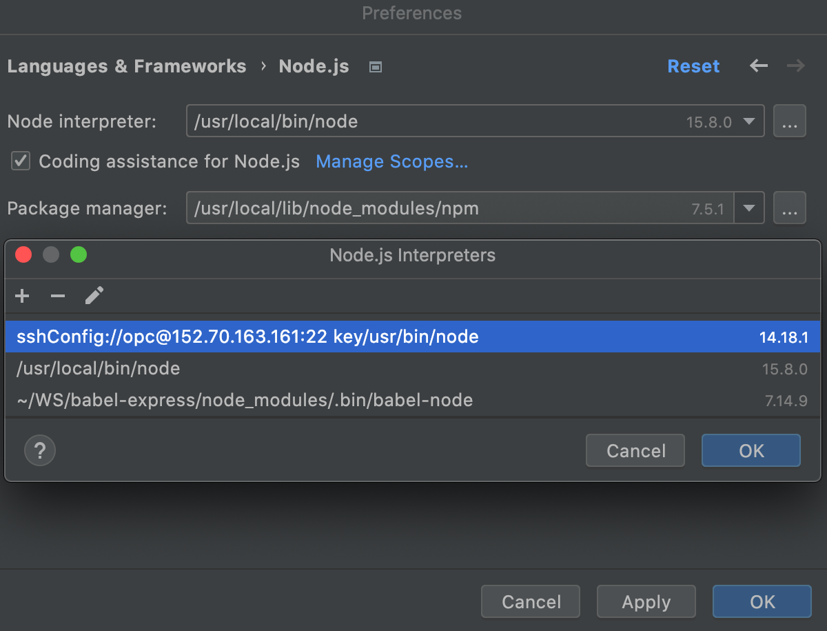The image size is (827, 631).
Task: Open Languages & Frameworks breadcrumb
Action: pos(127,66)
